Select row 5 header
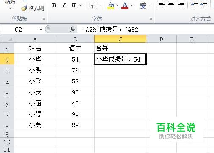214x153 pixels. [x=7, y=92]
